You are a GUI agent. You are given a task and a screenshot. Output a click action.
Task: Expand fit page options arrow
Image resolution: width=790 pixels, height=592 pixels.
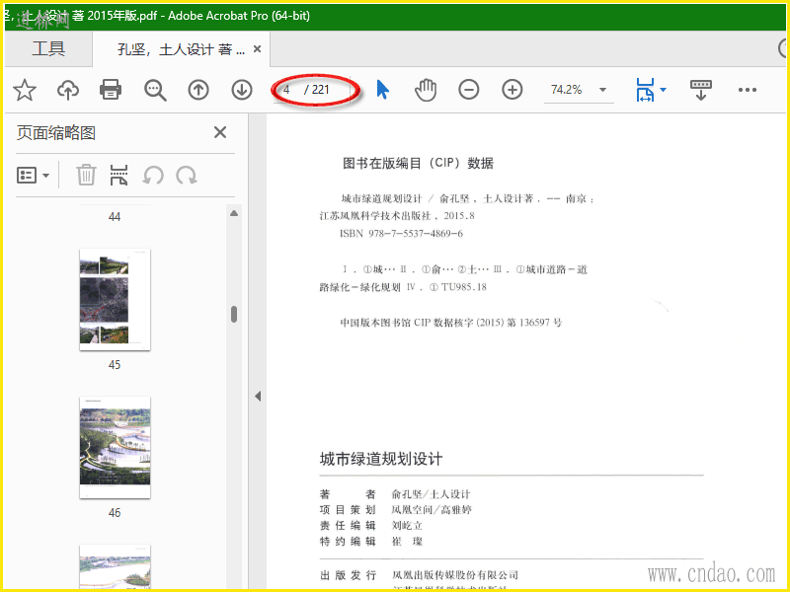click(x=663, y=90)
